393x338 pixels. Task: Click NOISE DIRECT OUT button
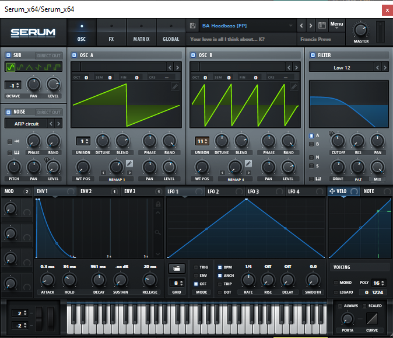coord(49,112)
